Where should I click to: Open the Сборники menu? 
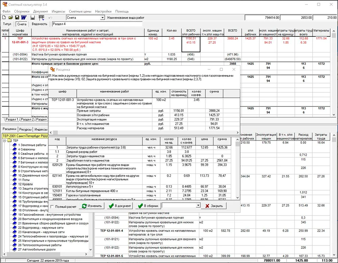click(x=22, y=11)
